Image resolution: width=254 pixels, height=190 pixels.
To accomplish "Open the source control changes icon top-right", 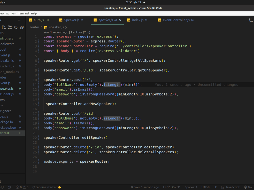I will 251,20.
